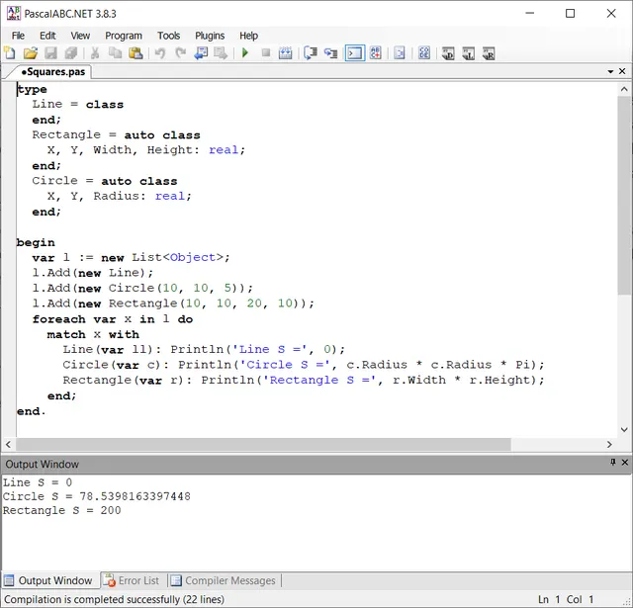Screen dimensions: 633x608
Task: Open the Tools menu
Action: 169,36
